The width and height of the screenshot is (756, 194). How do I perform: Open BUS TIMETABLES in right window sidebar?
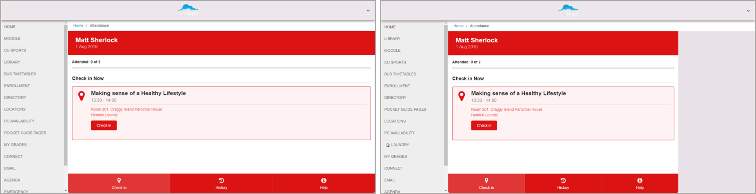click(x=400, y=74)
